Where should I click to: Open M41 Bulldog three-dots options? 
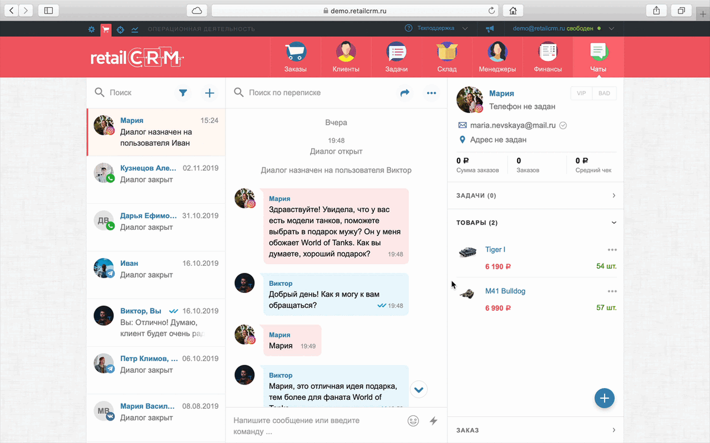click(612, 291)
